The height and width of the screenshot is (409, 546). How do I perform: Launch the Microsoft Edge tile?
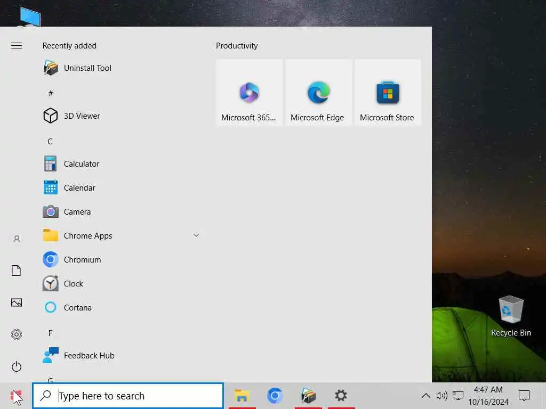(x=318, y=93)
